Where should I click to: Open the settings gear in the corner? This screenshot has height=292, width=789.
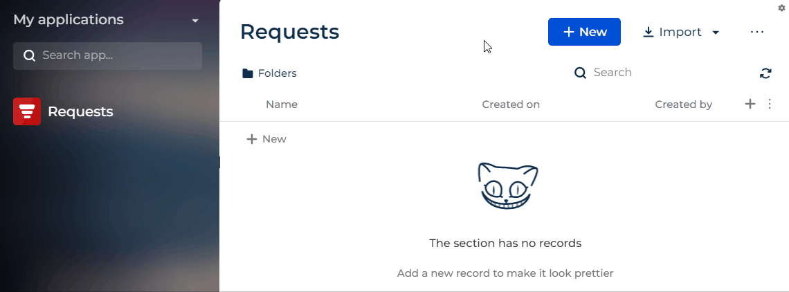click(781, 8)
